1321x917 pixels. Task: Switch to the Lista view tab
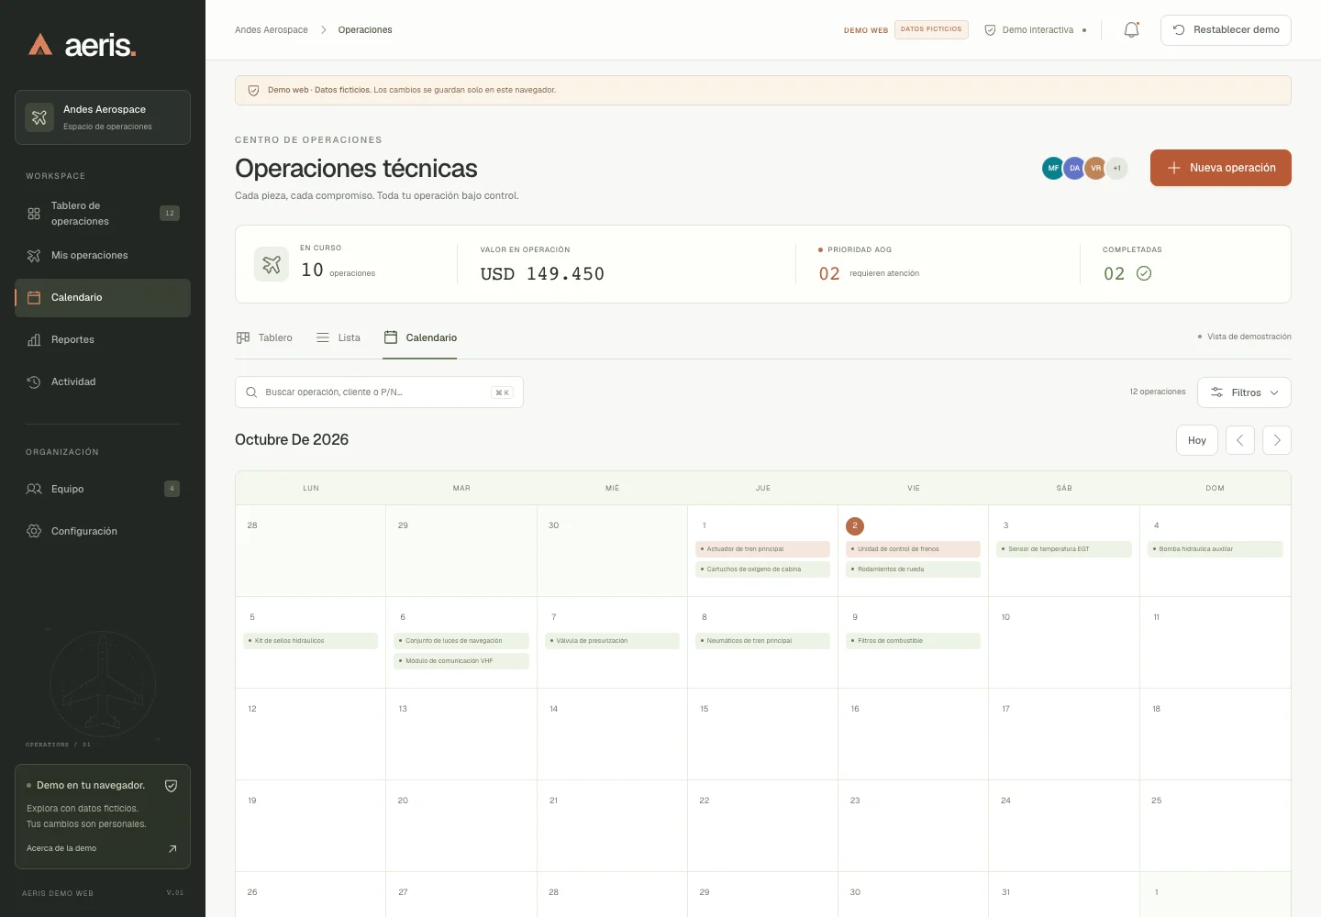(338, 338)
